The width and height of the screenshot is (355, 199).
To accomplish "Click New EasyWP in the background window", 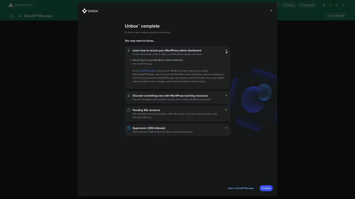I will point(336,16).
